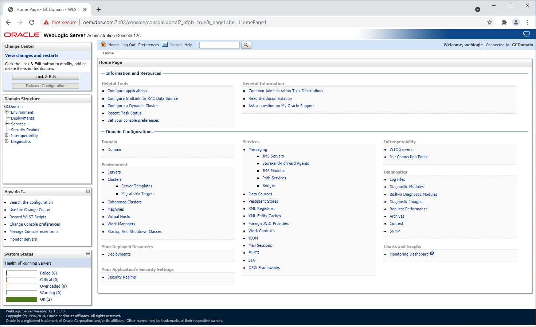This screenshot has height=327, width=536.
Task: Expand the Diagnostics tree node
Action: pos(7,141)
